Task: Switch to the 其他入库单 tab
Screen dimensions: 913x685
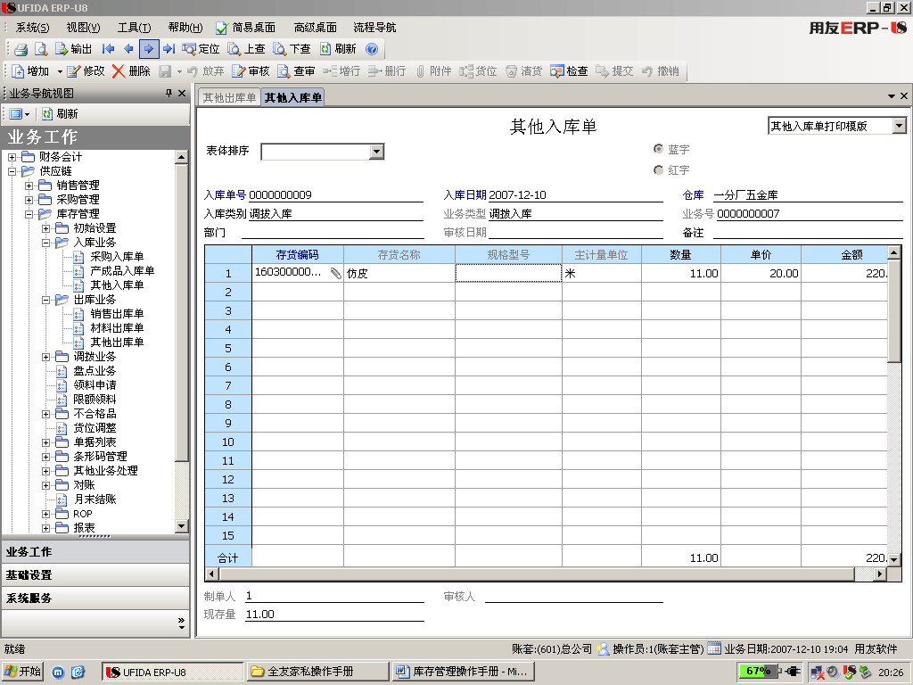Action: [292, 97]
